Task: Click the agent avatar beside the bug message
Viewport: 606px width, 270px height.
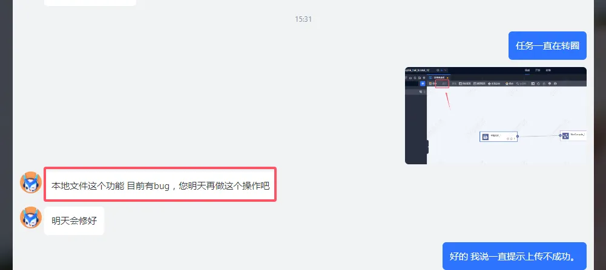Action: point(31,182)
